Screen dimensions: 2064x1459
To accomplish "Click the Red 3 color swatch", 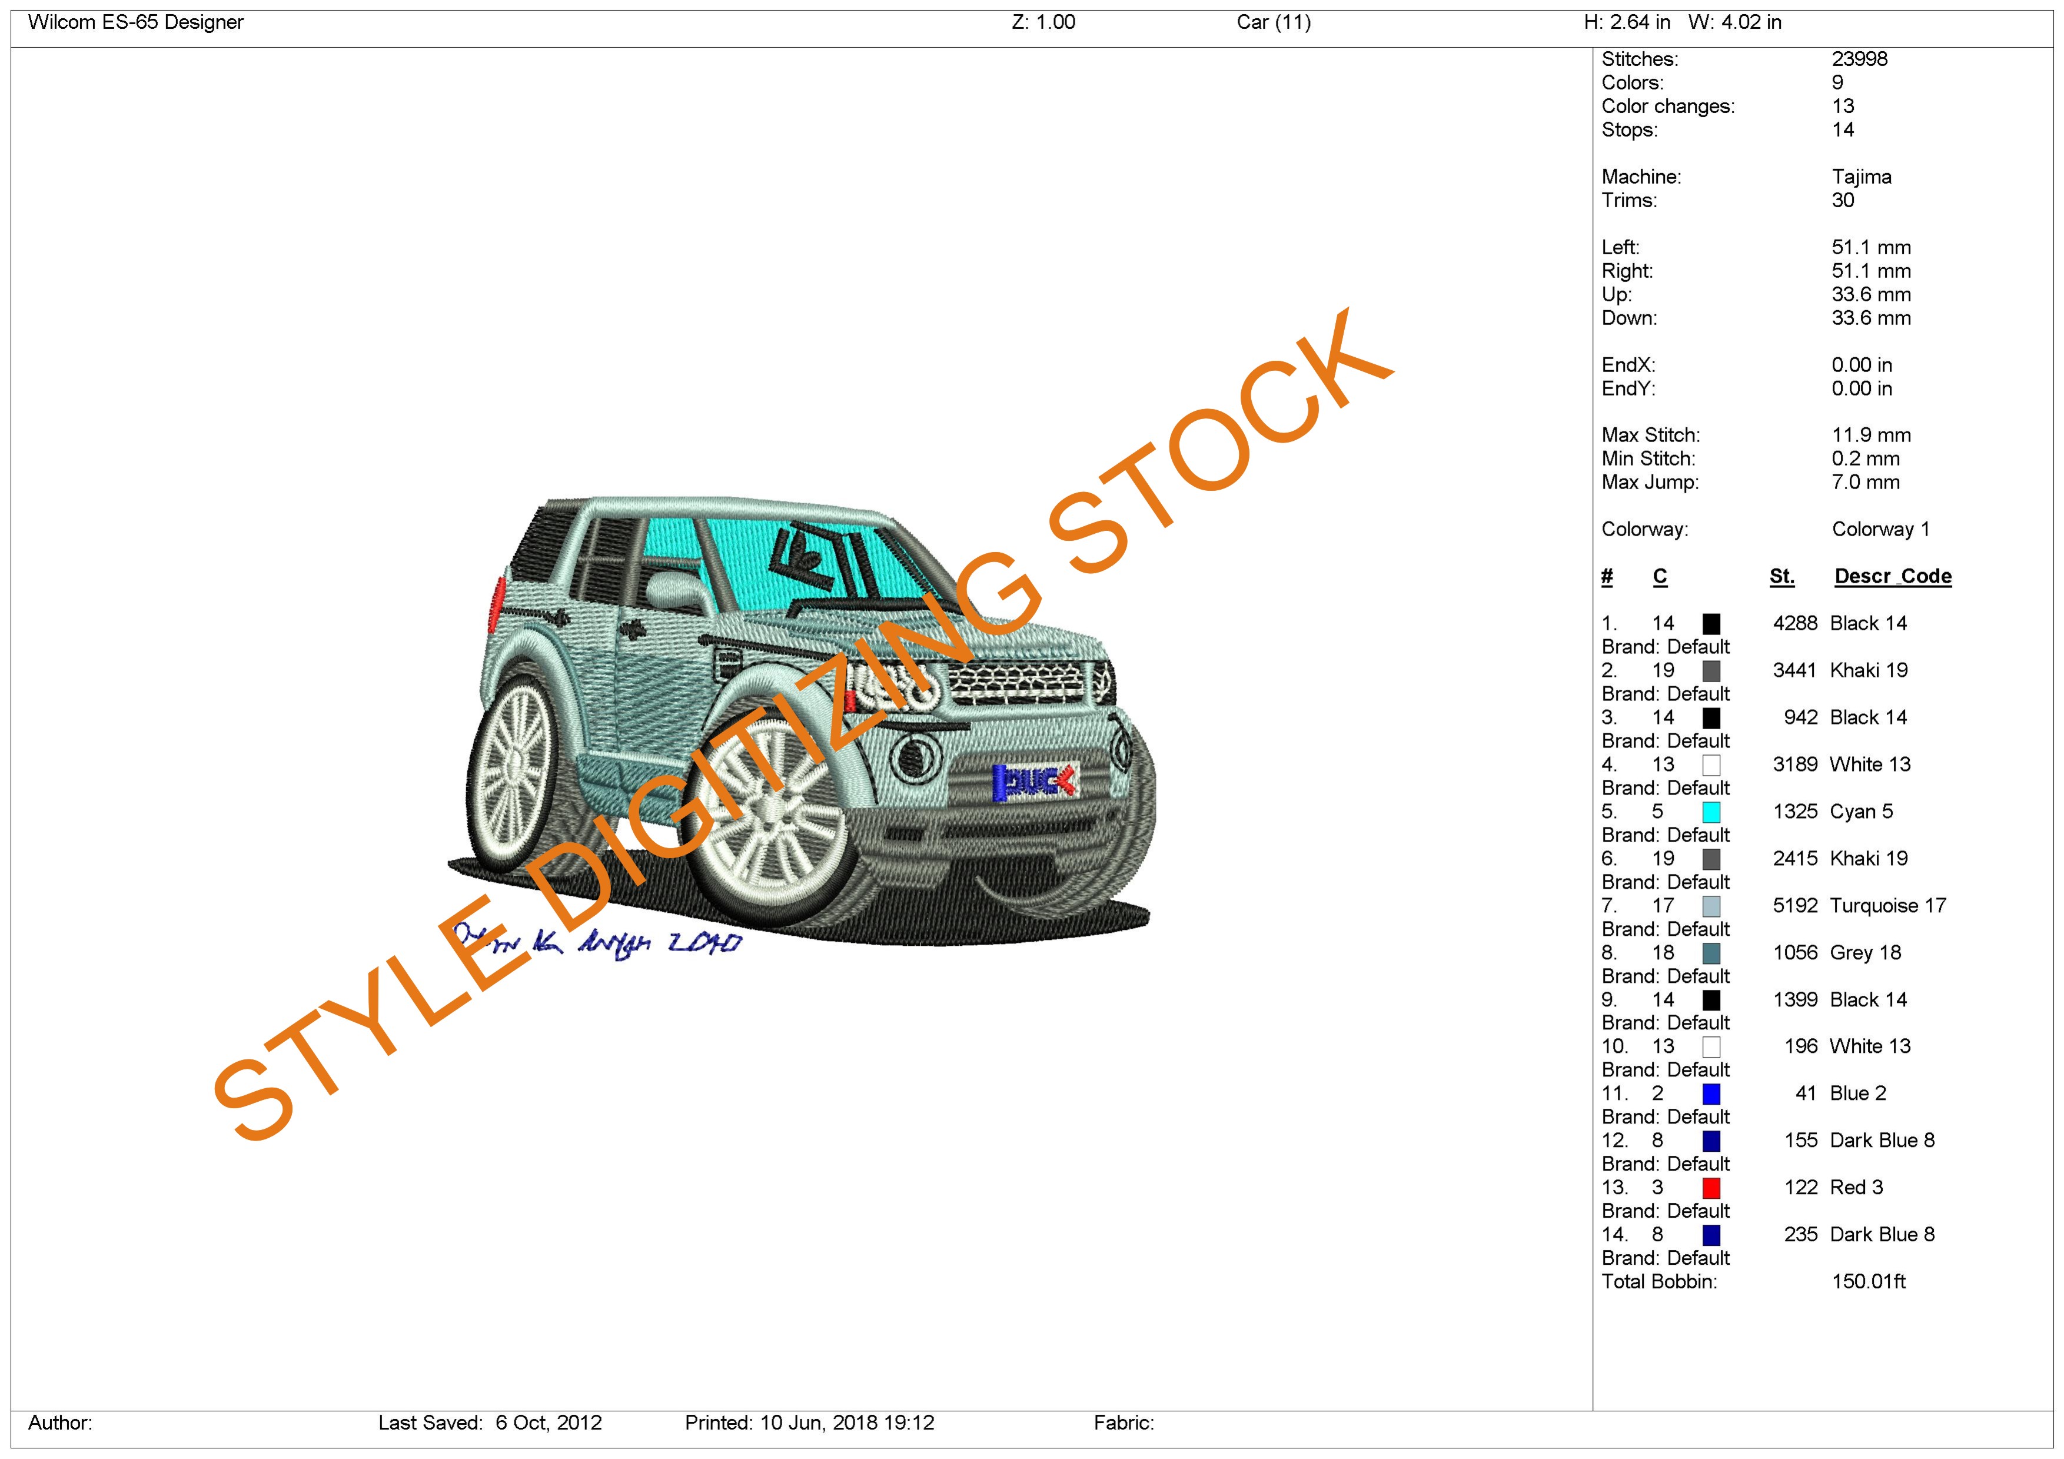I will (1711, 1188).
